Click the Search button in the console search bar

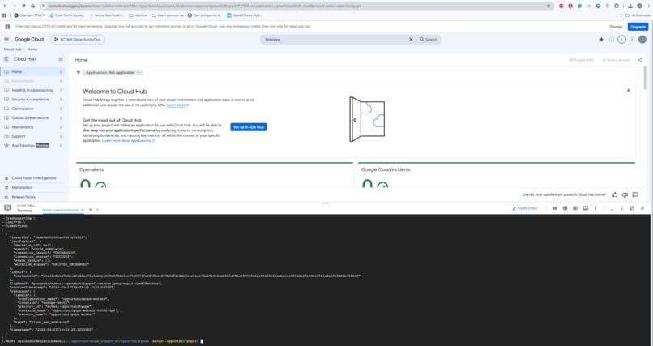(x=429, y=40)
